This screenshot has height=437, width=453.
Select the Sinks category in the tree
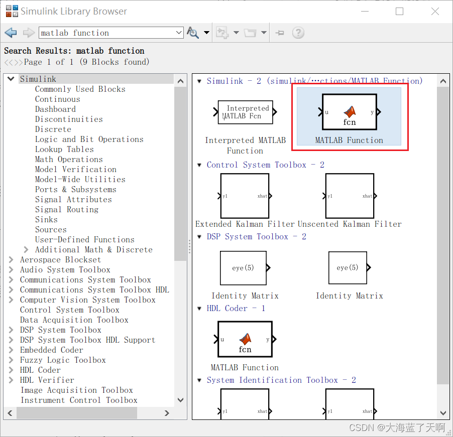(46, 219)
